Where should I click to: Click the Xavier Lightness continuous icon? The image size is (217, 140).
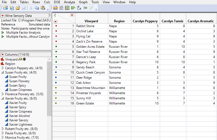[x=7, y=124]
